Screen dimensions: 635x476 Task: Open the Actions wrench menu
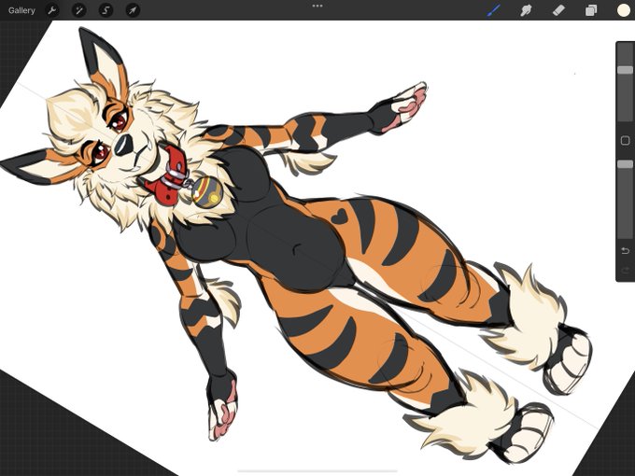pyautogui.click(x=52, y=10)
